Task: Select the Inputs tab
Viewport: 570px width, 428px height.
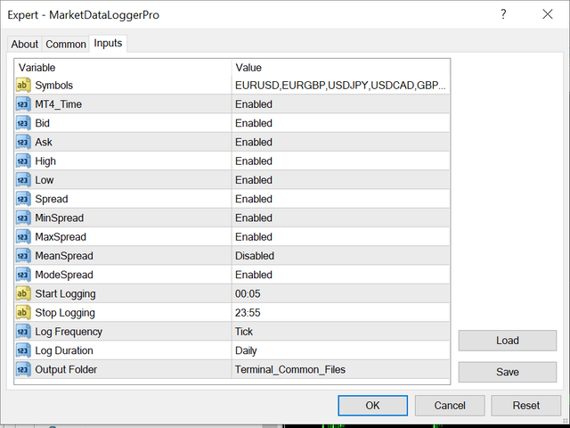Action: tap(108, 43)
